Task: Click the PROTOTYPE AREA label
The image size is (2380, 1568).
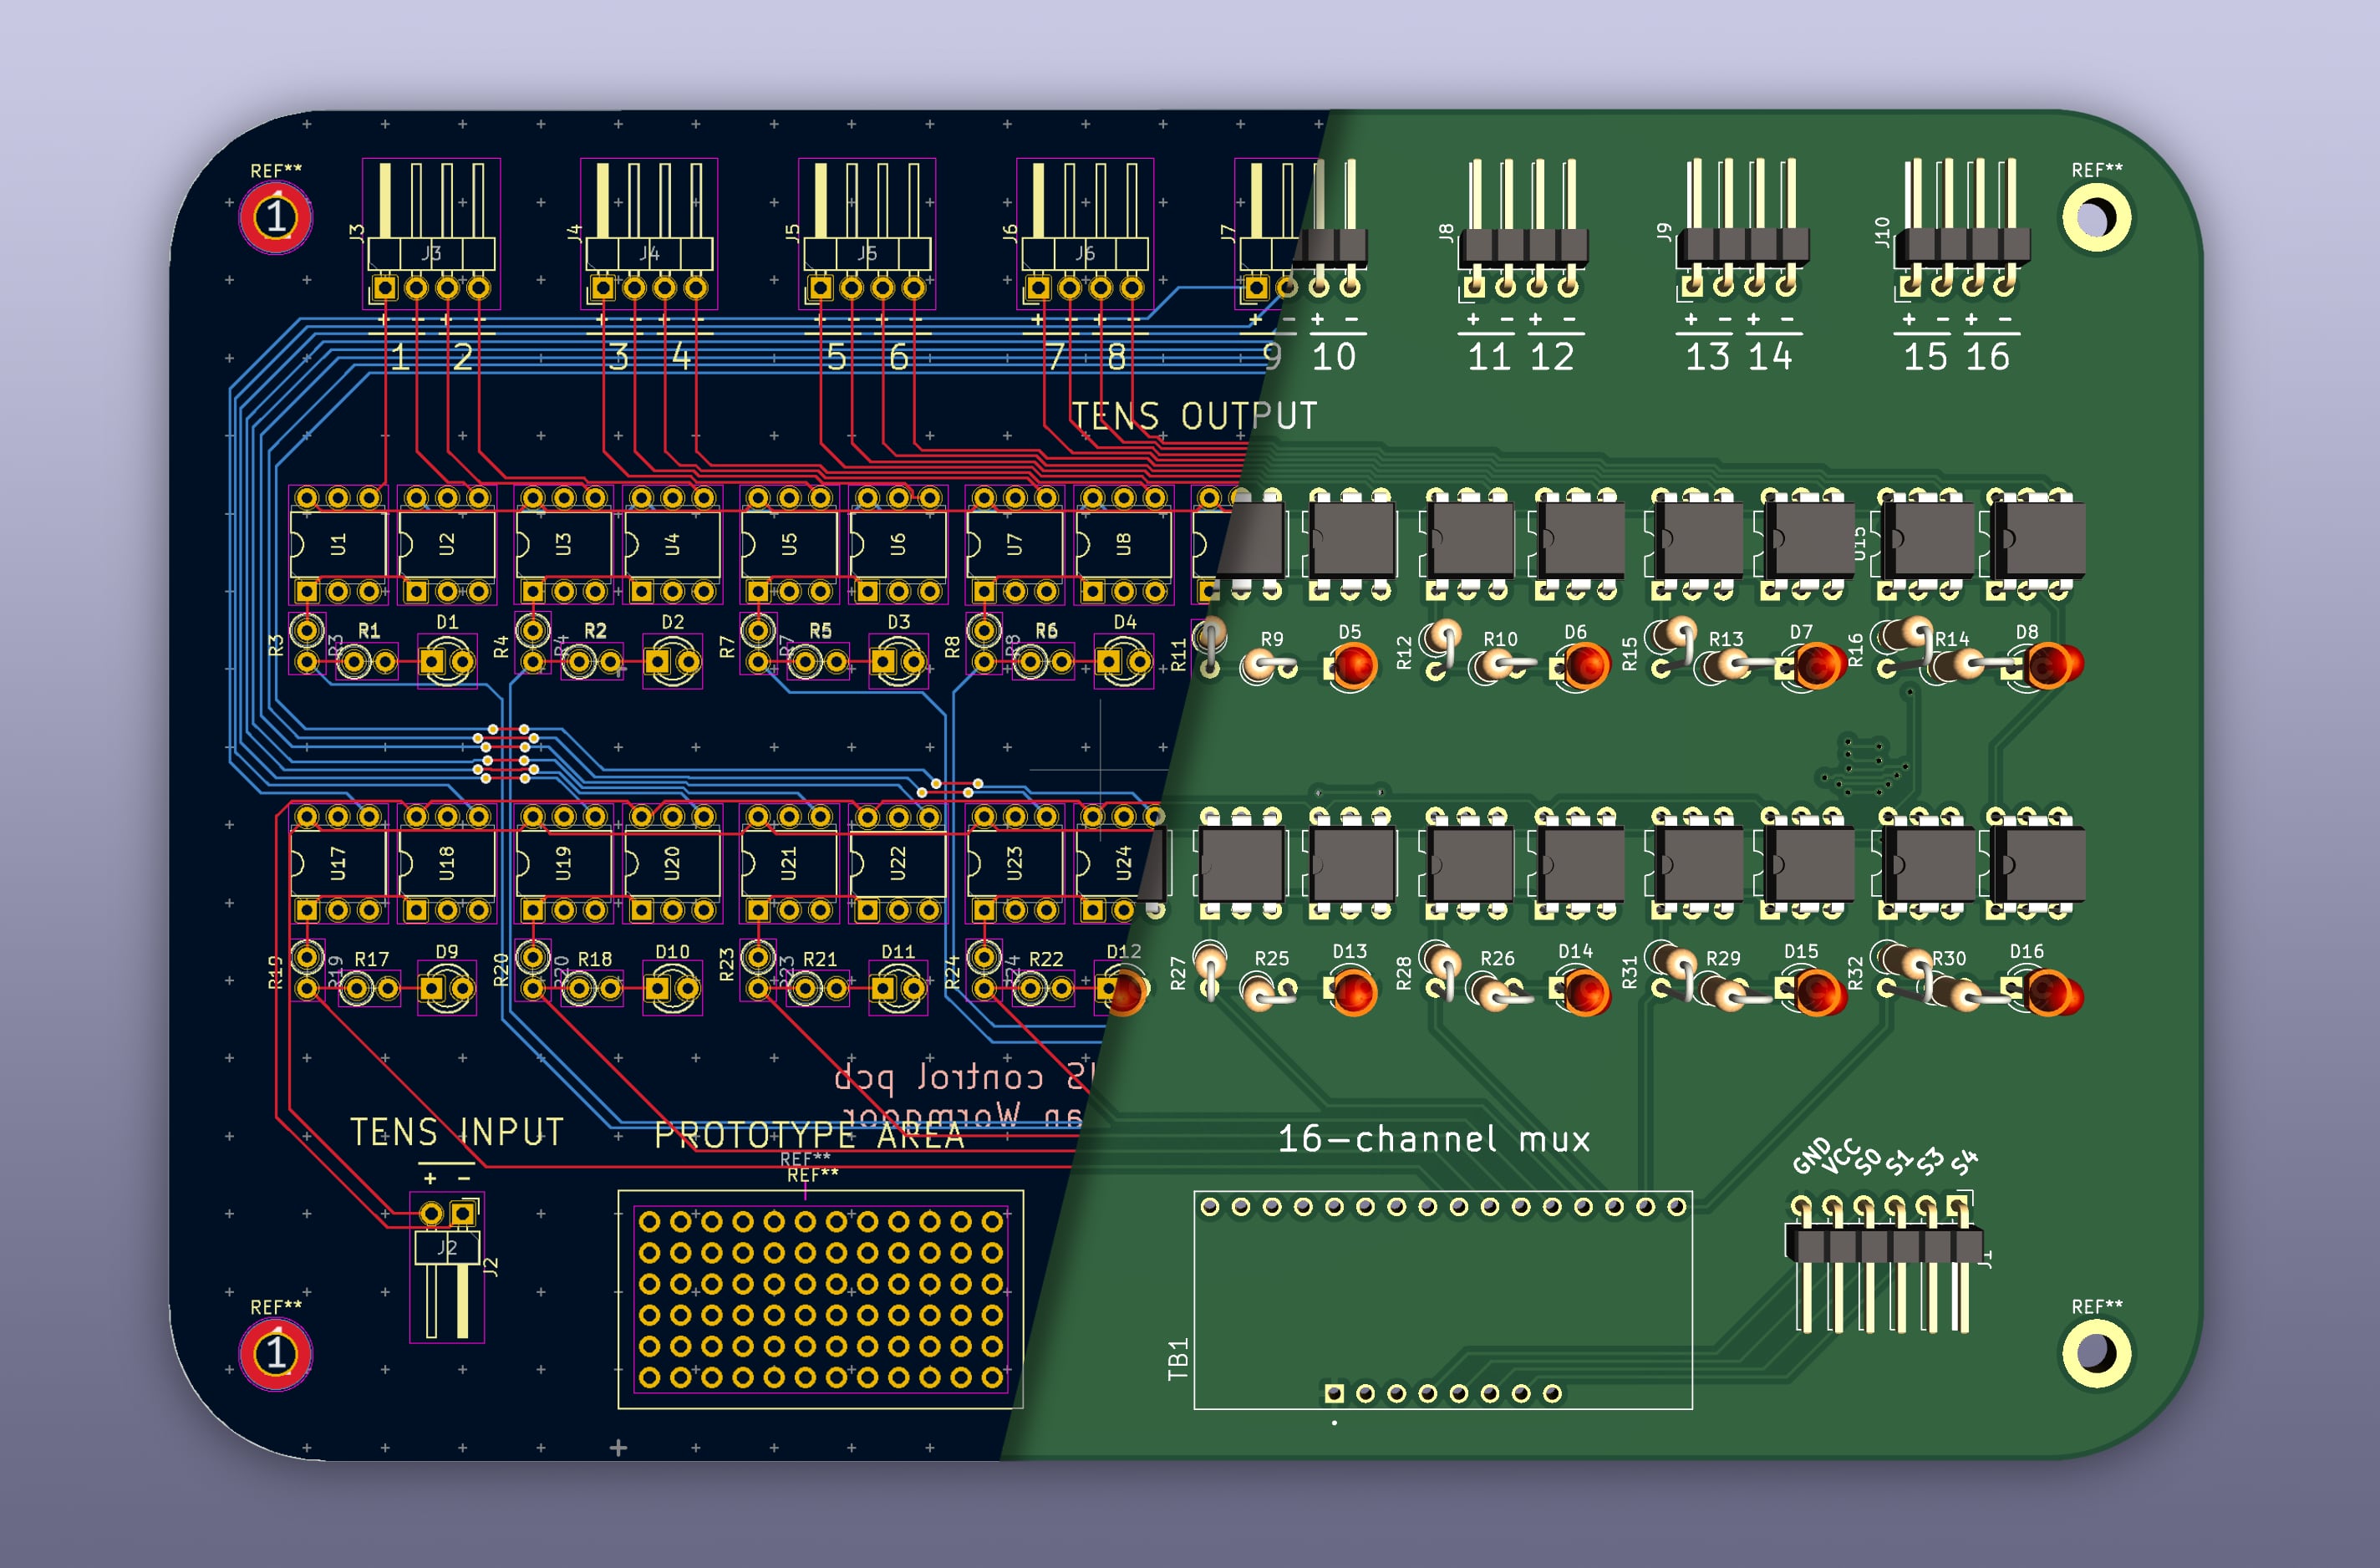Action: [809, 1135]
